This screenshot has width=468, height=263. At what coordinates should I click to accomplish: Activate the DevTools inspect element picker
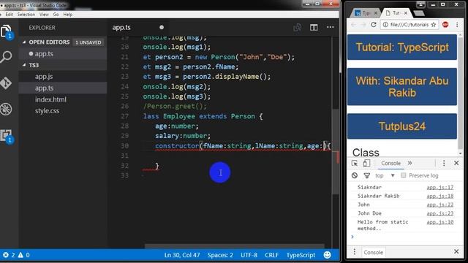coord(355,163)
